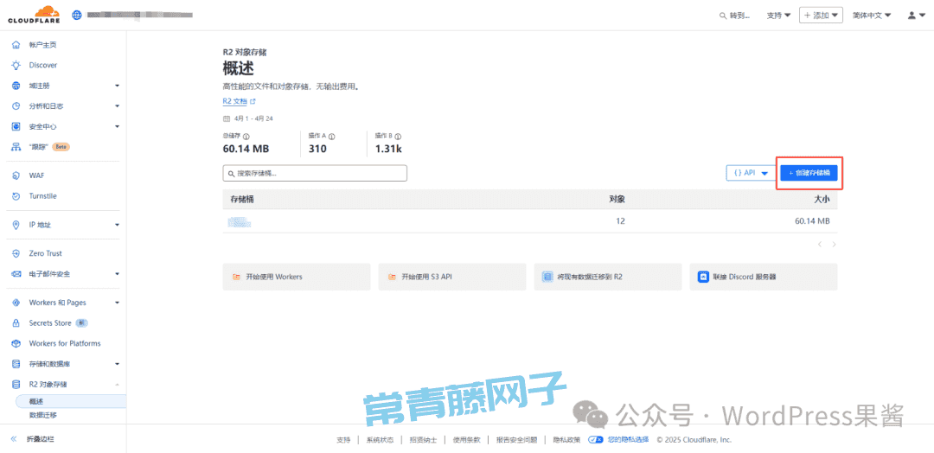Expand the 安全中心 sidebar arrow
Viewport: 934px width, 453px height.
click(117, 126)
